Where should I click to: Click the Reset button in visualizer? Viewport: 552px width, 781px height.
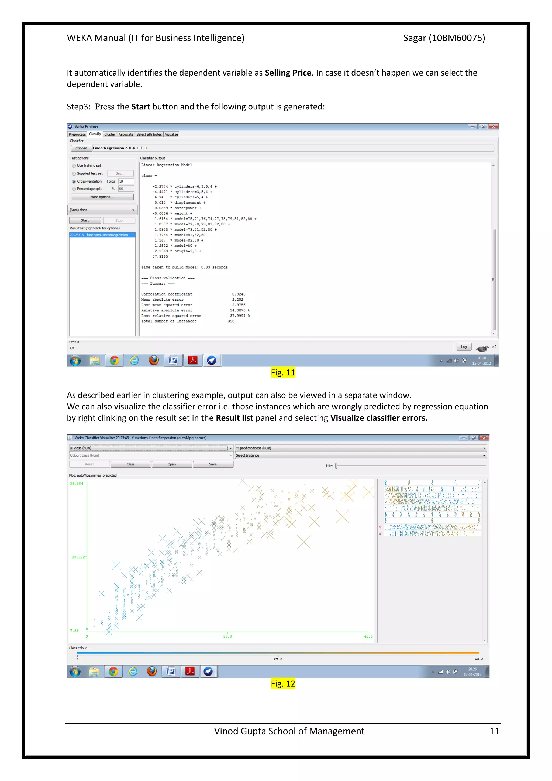pyautogui.click(x=89, y=464)
